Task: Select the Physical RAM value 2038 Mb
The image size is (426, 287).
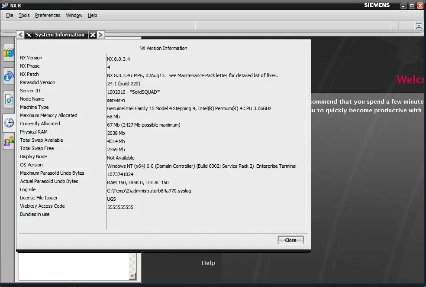Action: [x=116, y=133]
